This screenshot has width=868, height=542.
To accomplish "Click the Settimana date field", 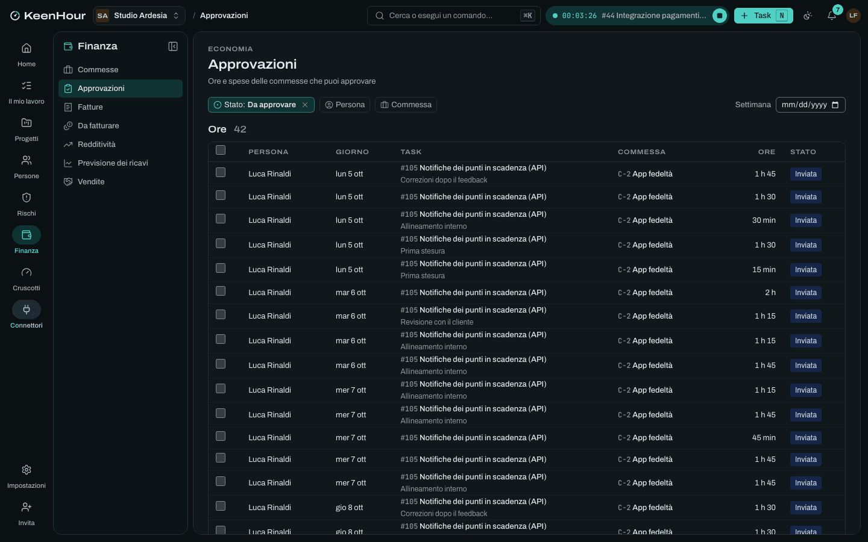I will pyautogui.click(x=810, y=105).
